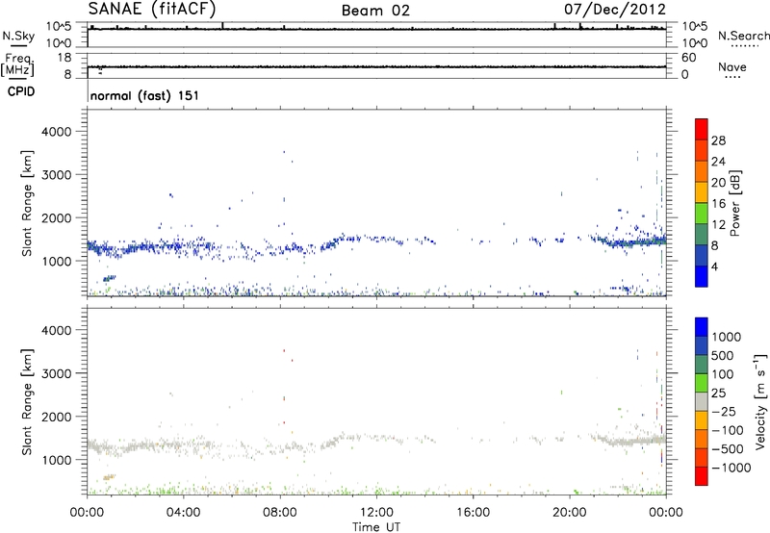
Task: Click the plot title "SANAE (fitACF)"
Action: tap(152, 9)
